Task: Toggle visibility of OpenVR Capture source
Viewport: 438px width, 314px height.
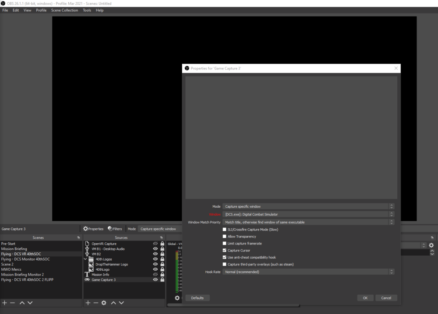Action: point(155,244)
